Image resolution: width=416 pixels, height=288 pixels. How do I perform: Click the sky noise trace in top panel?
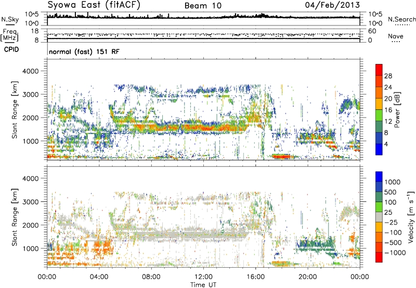[203, 17]
